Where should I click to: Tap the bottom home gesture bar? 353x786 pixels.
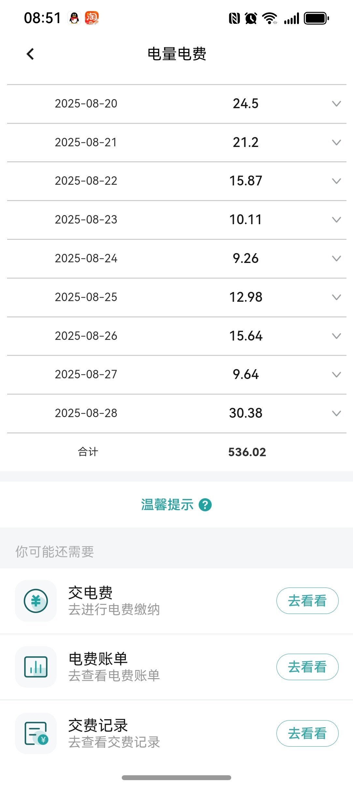point(176,778)
